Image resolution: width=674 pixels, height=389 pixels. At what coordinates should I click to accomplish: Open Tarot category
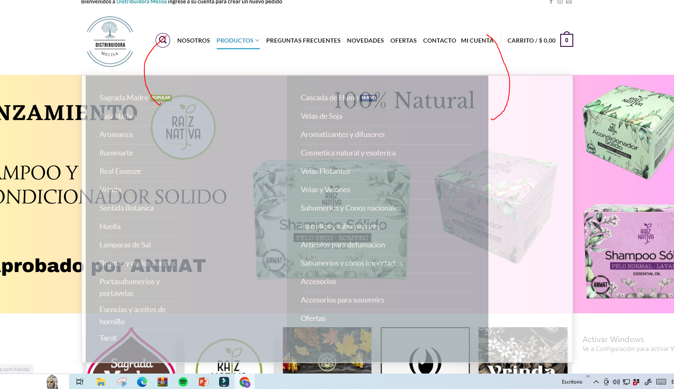(108, 338)
